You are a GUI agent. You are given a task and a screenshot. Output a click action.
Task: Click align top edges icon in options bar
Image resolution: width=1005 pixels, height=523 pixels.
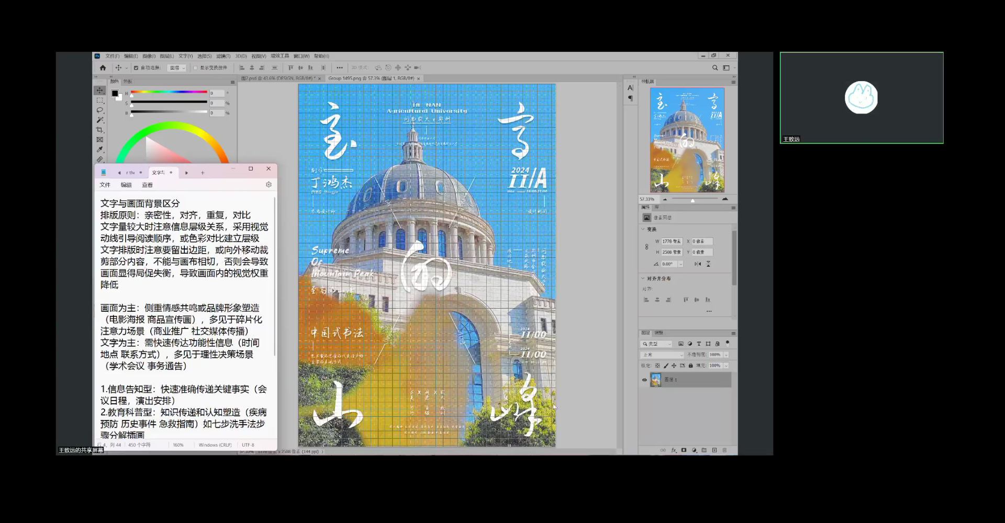click(291, 67)
